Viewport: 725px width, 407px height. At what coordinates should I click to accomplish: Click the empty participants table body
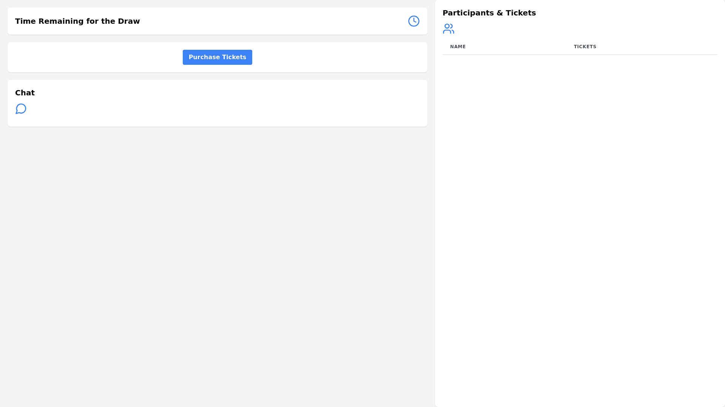580,188
